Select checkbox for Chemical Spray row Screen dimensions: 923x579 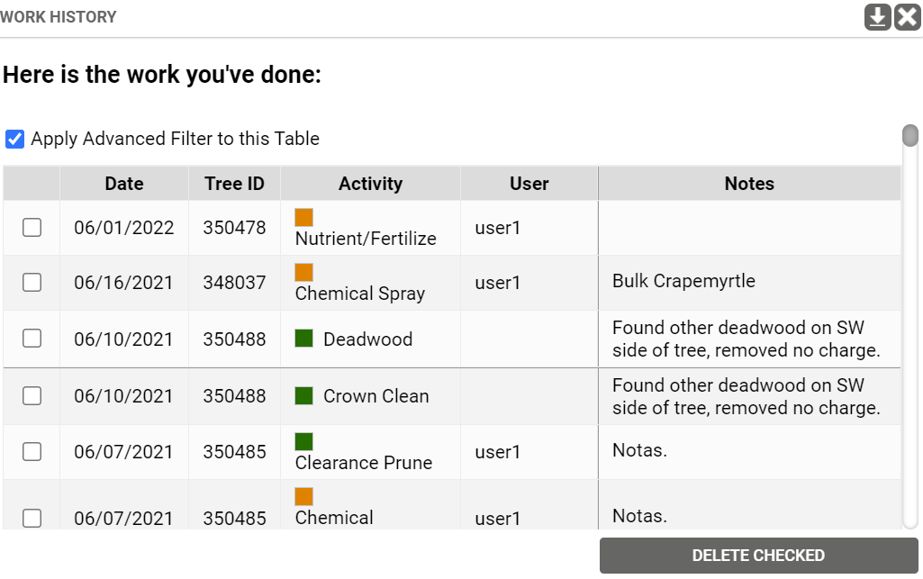point(32,283)
